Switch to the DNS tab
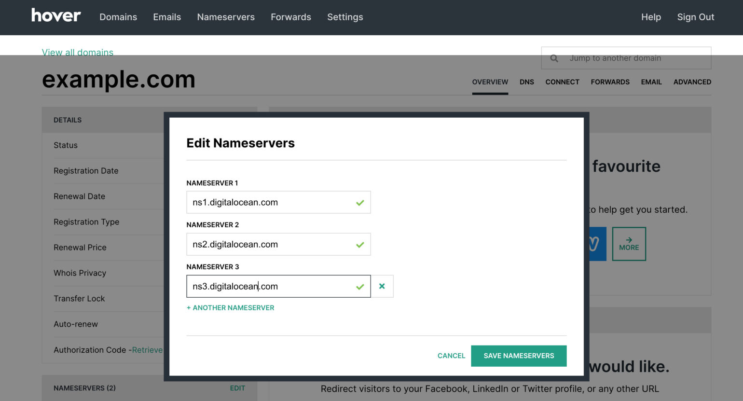 pos(526,82)
